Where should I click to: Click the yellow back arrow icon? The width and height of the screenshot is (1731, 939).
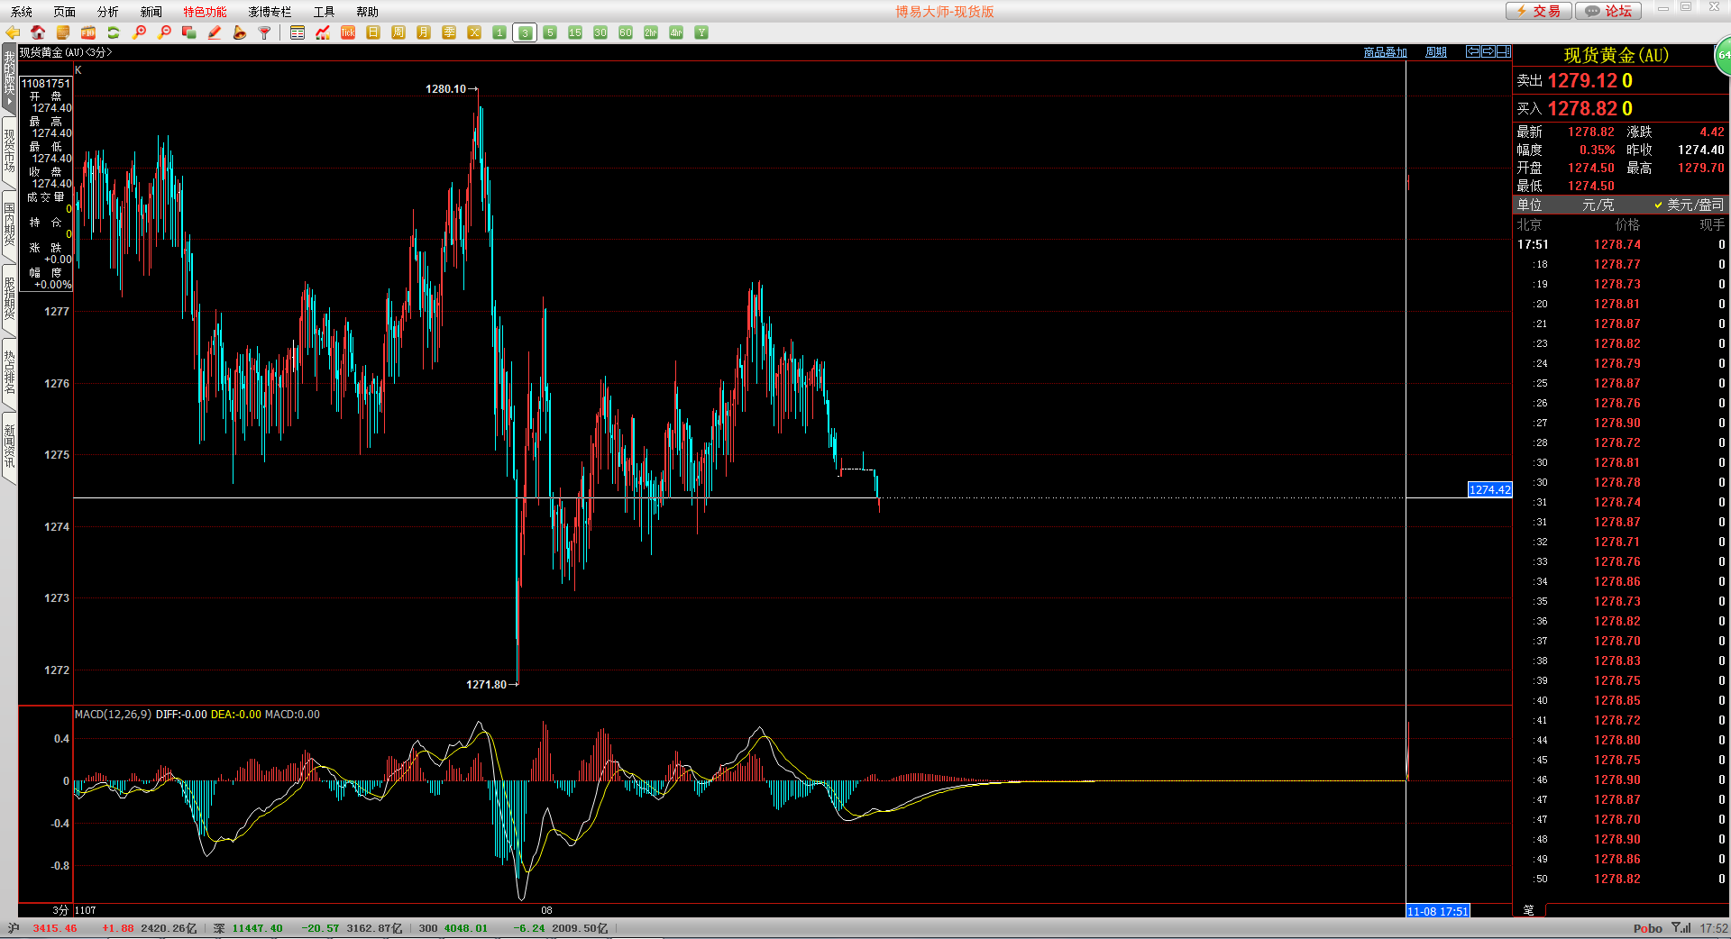tap(13, 33)
